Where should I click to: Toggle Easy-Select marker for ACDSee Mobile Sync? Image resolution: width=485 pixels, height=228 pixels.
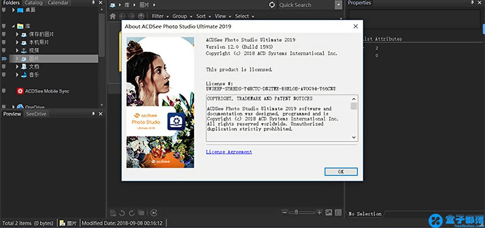4,91
